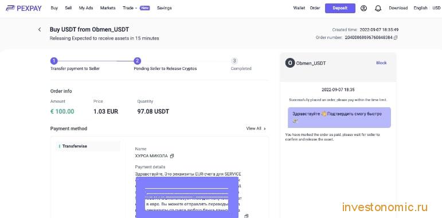
Task: Select the Transferwise payment tab
Action: click(x=88, y=146)
